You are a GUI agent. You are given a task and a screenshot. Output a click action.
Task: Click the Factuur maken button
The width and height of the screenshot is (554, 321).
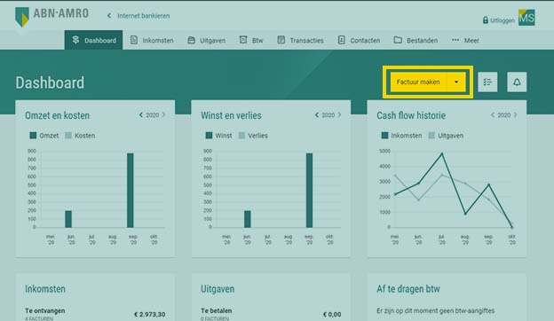click(418, 82)
